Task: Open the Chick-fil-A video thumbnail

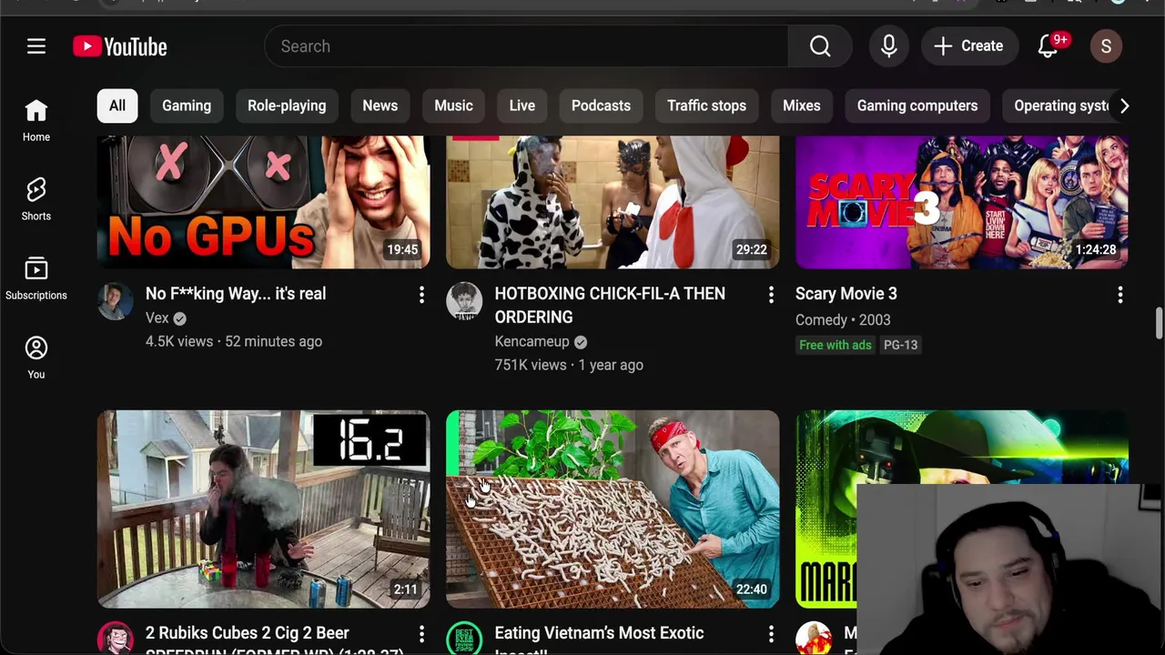Action: [613, 202]
